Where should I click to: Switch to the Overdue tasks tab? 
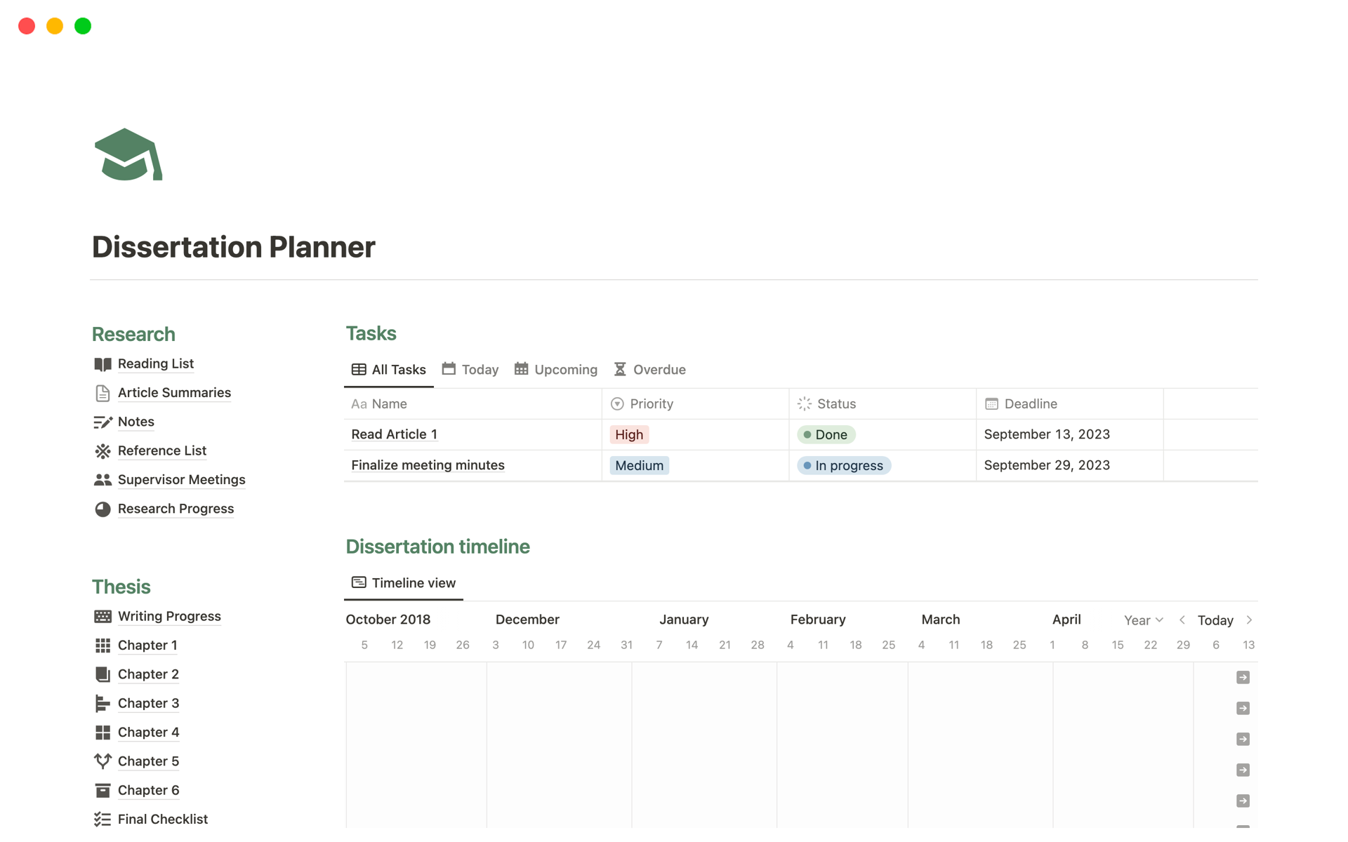click(650, 370)
